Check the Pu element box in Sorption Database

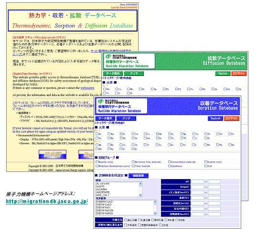click(97, 138)
